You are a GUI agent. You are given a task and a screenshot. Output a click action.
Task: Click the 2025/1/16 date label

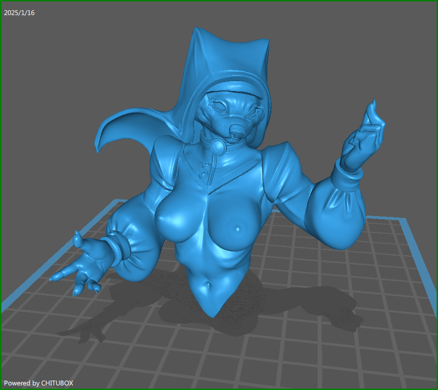click(x=19, y=13)
